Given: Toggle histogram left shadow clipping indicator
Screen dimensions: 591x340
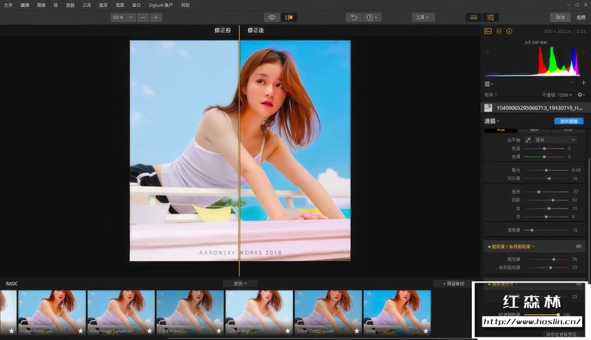Looking at the screenshot, I should coord(488,52).
